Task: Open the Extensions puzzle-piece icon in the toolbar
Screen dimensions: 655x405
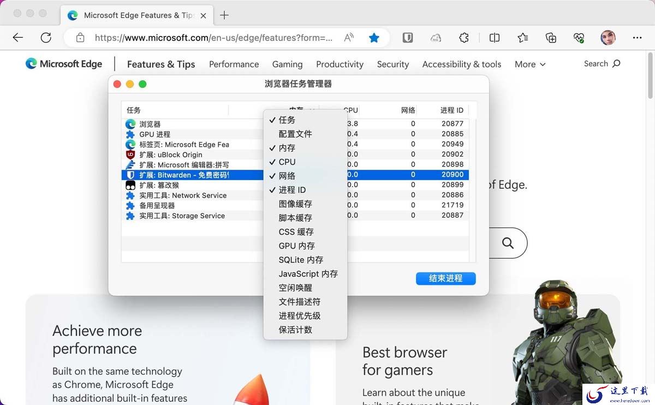Action: [464, 38]
